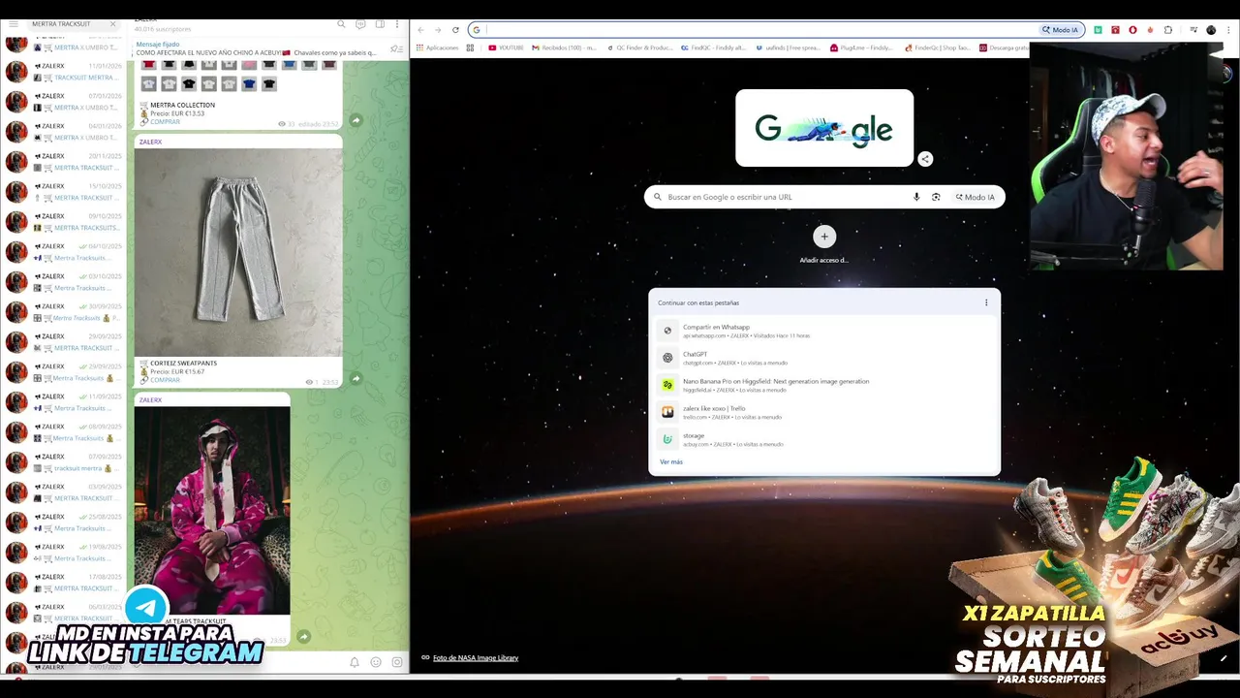Viewport: 1240px width, 698px height.
Task: Open the Chrome profile avatar
Action: tap(1211, 30)
